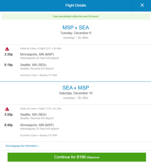The width and height of the screenshot is (151, 162).
Task: Continue for $166.20 per person
Action: 77,157
